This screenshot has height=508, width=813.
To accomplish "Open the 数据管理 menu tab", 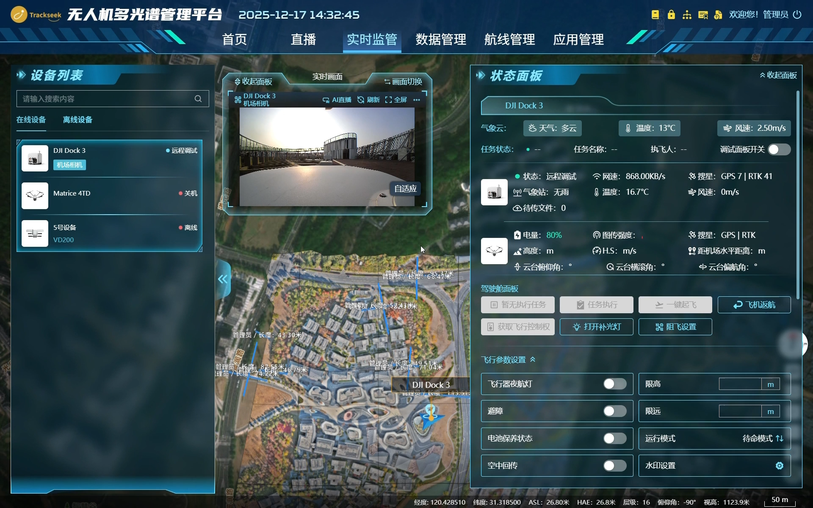I will click(440, 39).
